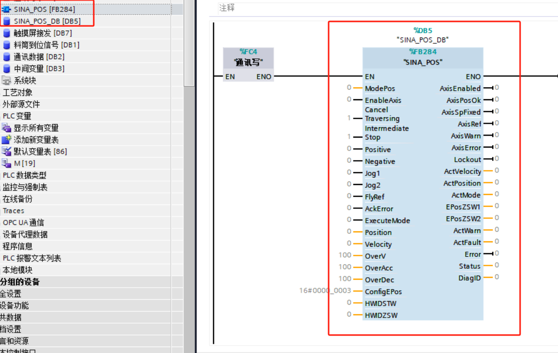Click the 默认变量表 [86] icon

click(6, 151)
